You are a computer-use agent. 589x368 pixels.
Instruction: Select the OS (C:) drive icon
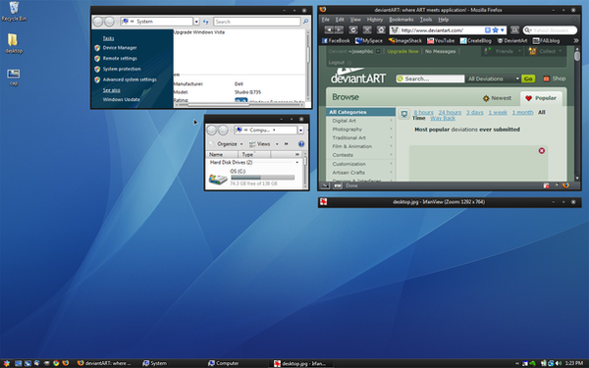pos(218,179)
